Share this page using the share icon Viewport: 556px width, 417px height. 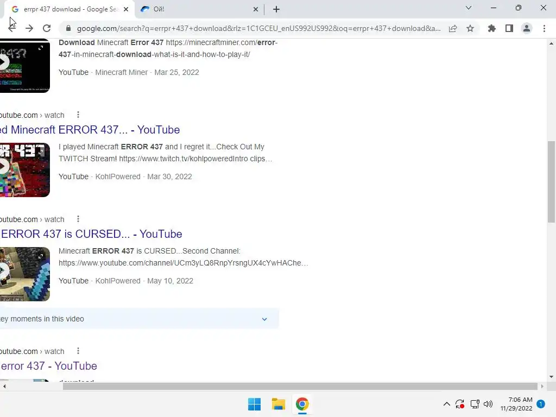[453, 28]
